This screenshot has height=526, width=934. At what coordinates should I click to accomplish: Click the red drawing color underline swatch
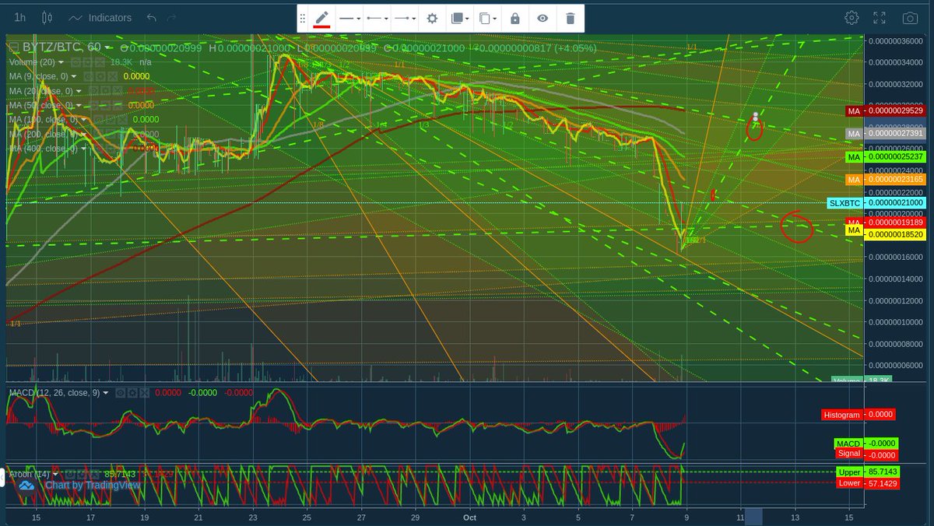(x=321, y=26)
